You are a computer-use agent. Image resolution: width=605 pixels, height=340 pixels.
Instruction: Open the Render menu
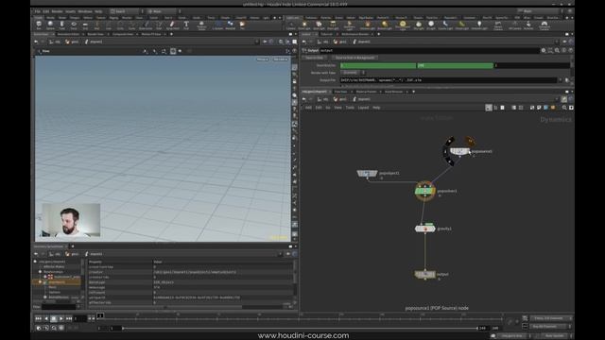(57, 11)
